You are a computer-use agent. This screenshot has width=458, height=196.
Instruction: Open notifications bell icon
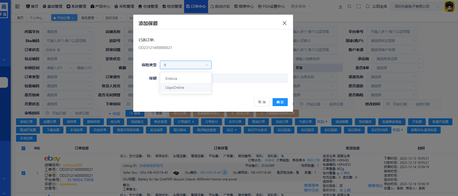point(368,6)
